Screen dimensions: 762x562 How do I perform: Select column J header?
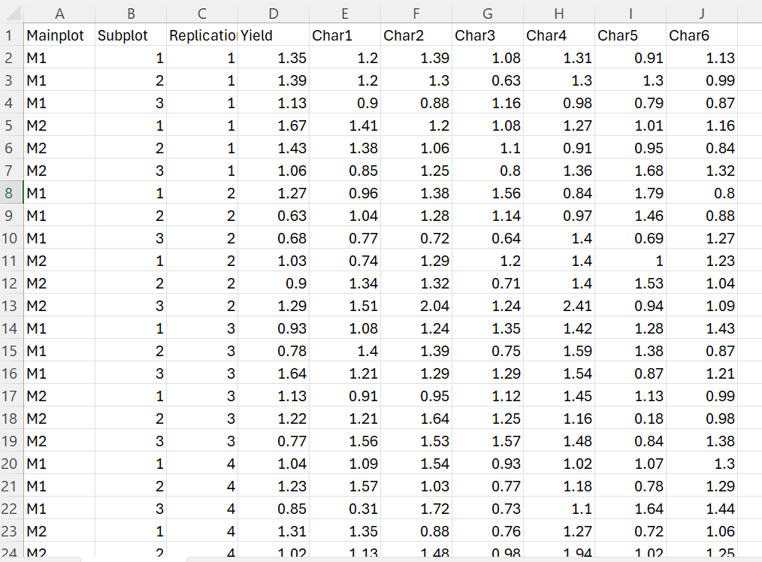tap(702, 14)
